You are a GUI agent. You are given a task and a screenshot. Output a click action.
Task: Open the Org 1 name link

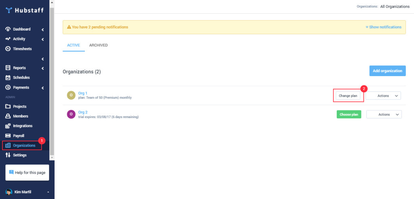coord(82,93)
